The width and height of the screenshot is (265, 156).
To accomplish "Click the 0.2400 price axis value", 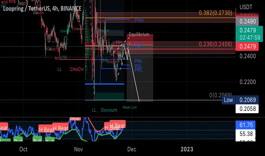I will click(248, 56).
